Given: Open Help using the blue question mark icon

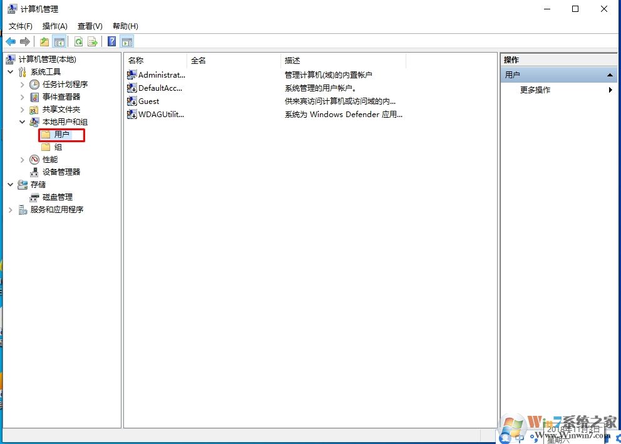Looking at the screenshot, I should click(111, 41).
